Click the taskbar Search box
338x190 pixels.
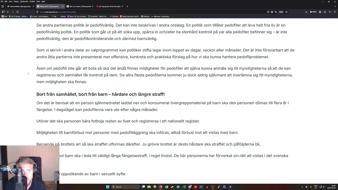pos(125,187)
